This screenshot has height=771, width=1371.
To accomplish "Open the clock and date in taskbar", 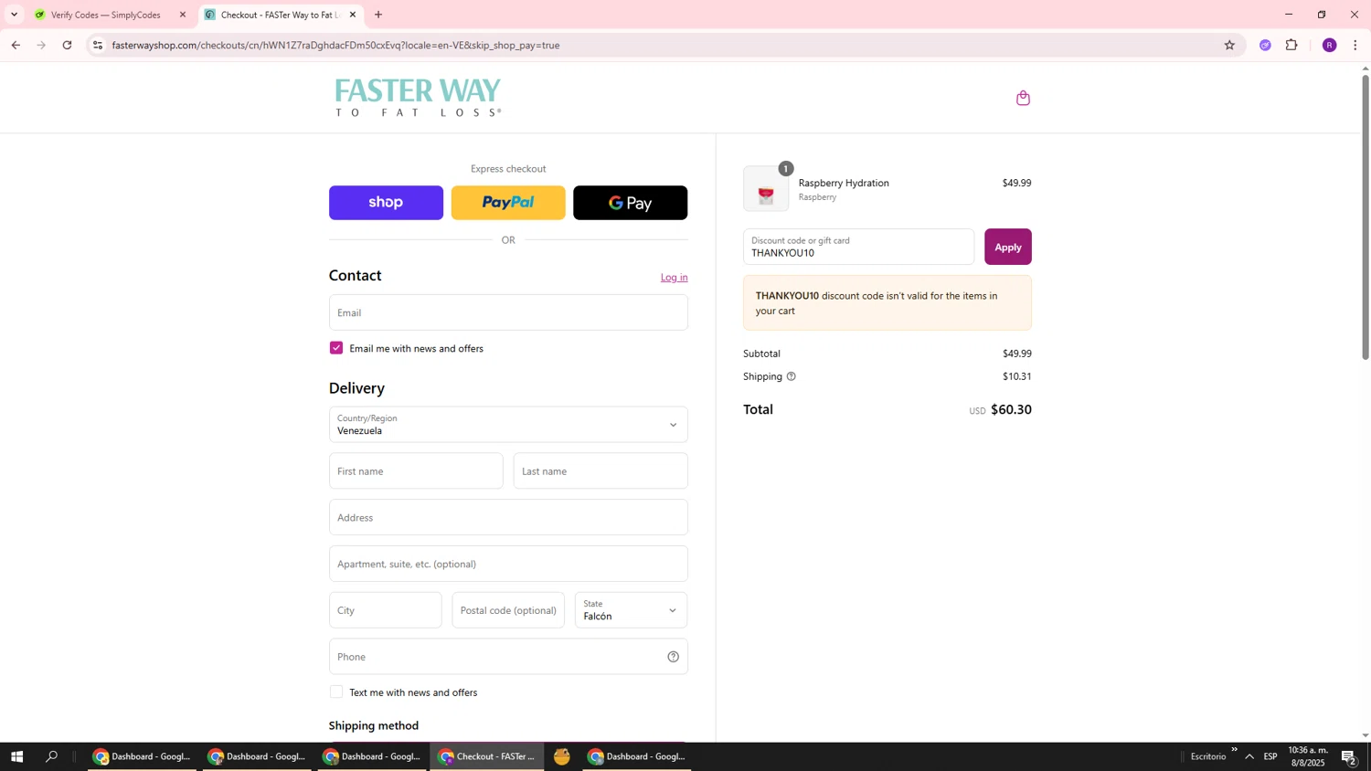I will [x=1308, y=756].
